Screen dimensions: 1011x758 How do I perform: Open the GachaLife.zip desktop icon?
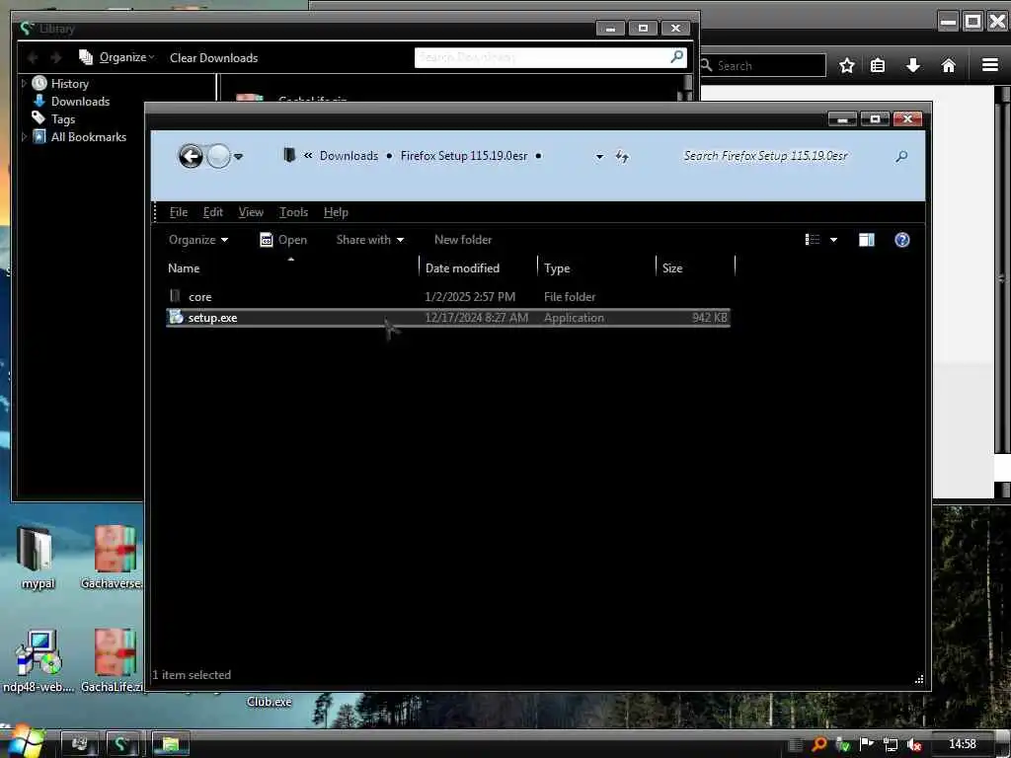pos(113,660)
